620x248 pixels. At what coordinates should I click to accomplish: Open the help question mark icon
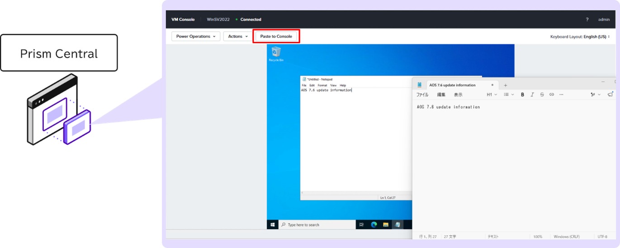click(587, 19)
